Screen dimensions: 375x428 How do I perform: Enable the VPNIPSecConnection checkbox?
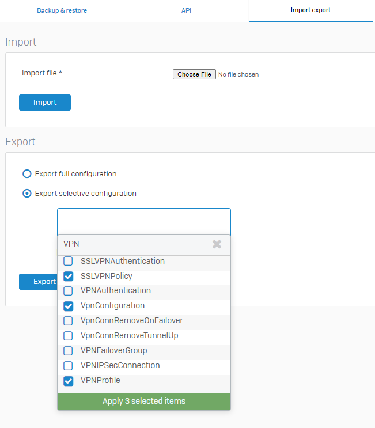(x=68, y=365)
